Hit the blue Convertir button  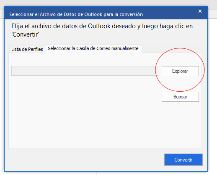pyautogui.click(x=183, y=159)
